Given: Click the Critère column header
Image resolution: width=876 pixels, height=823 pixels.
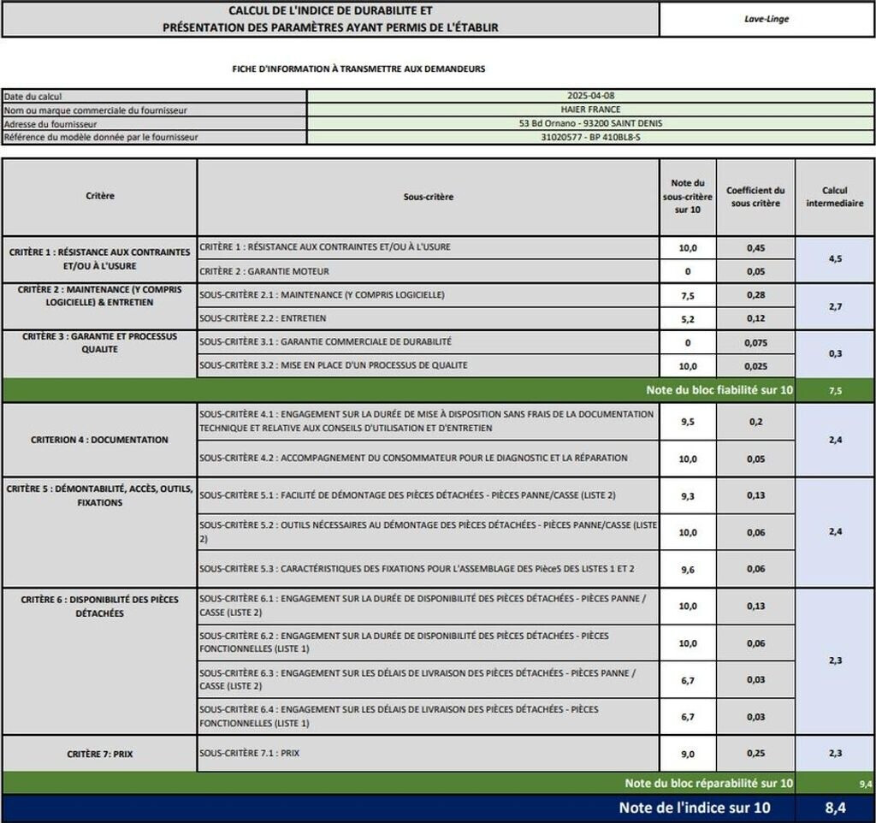Looking at the screenshot, I should pyautogui.click(x=99, y=196).
